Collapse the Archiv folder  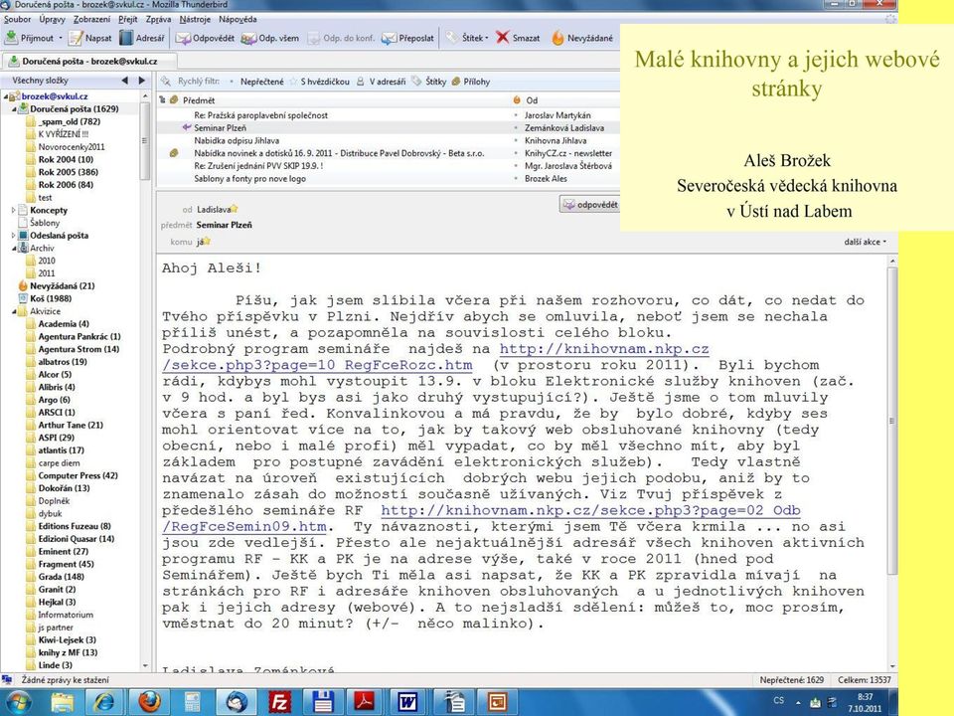14,249
